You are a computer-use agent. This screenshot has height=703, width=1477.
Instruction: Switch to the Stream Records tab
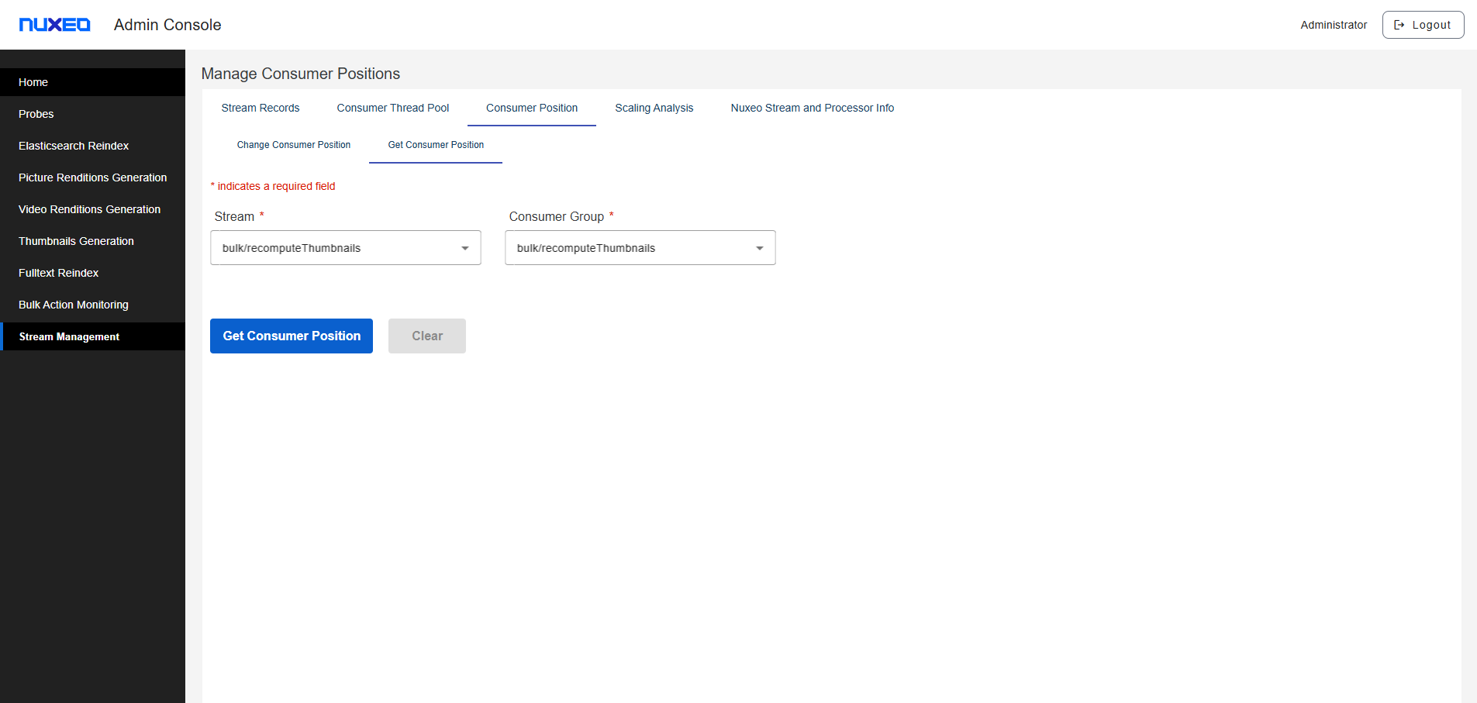[x=260, y=108]
